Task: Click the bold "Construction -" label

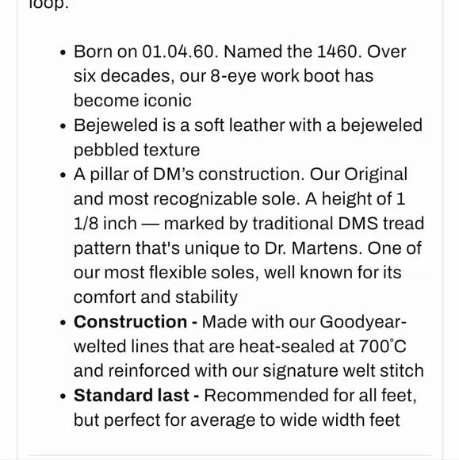Action: tap(136, 321)
